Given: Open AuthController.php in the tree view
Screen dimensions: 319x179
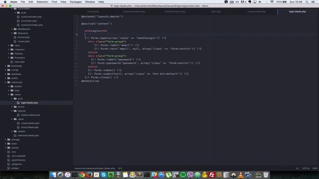Looking at the screenshot, I should click(31, 17).
